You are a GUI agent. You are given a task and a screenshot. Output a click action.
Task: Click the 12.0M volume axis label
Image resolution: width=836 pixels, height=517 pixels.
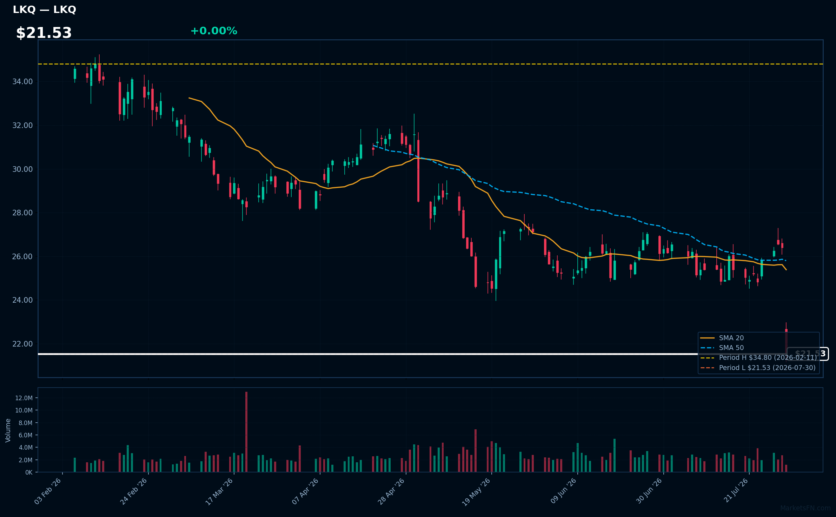point(24,398)
